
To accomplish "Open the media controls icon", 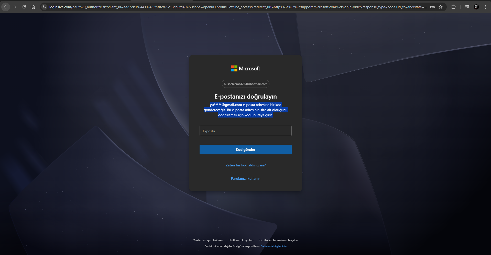I will point(467,7).
